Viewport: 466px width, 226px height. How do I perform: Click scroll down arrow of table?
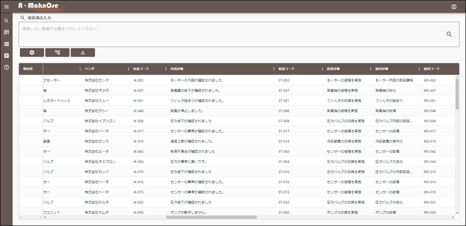click(x=457, y=213)
